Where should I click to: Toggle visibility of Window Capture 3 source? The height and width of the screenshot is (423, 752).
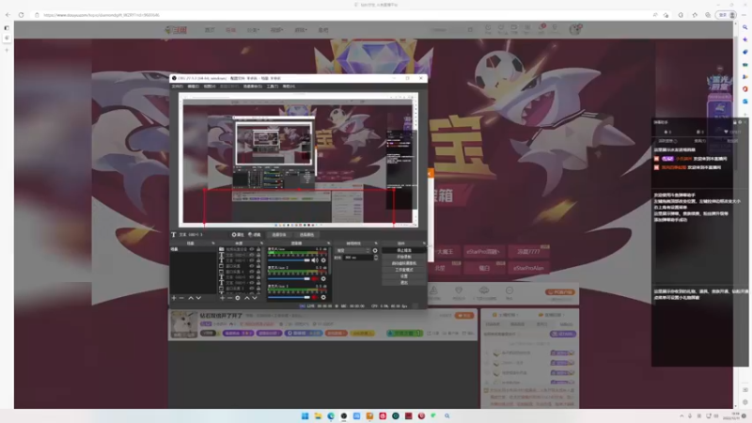pos(252,289)
